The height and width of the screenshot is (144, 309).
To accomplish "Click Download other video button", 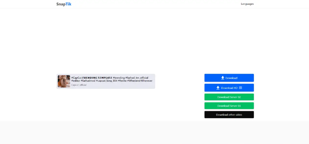I will 229,114.
